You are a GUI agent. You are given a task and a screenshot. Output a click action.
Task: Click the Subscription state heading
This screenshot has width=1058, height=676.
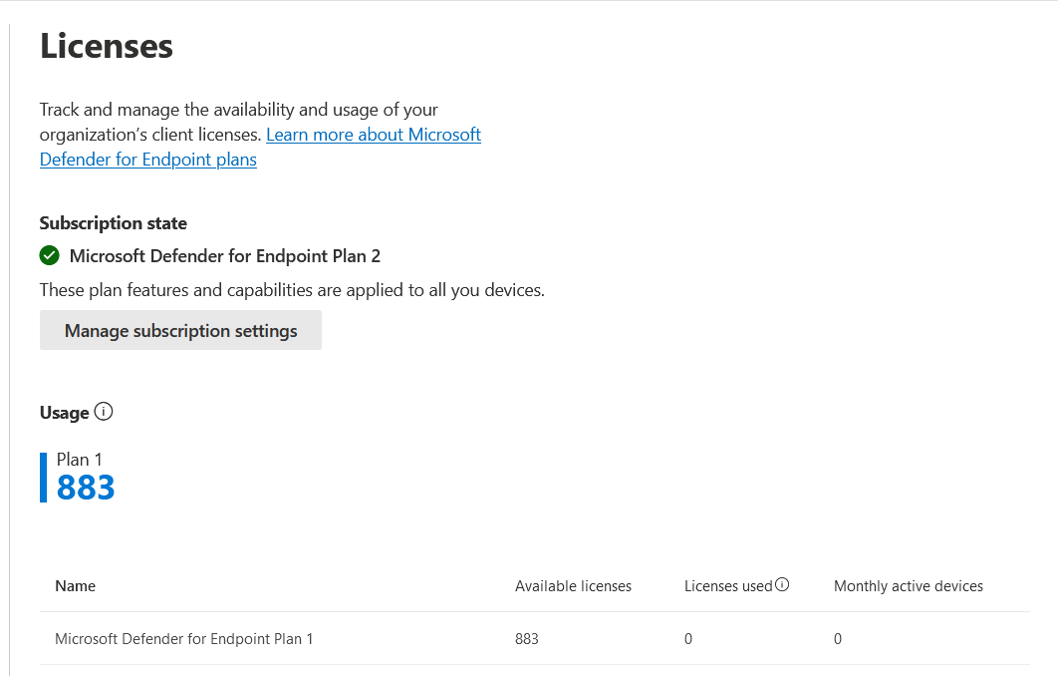tap(114, 223)
